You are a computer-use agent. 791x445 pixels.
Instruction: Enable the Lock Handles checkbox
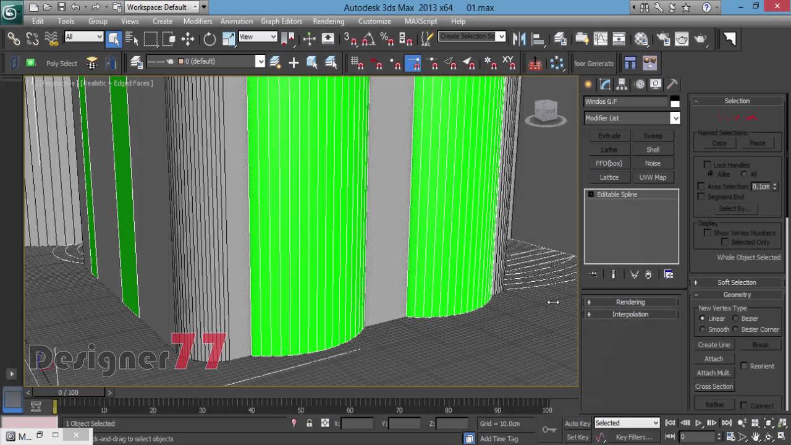click(x=708, y=165)
